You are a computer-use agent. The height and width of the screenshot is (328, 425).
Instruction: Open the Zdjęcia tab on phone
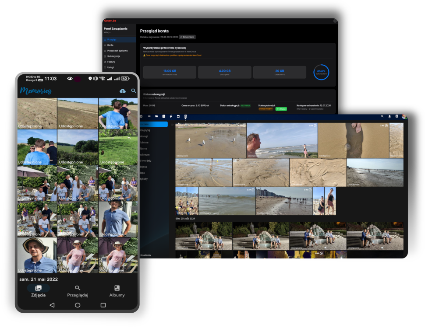pos(38,291)
